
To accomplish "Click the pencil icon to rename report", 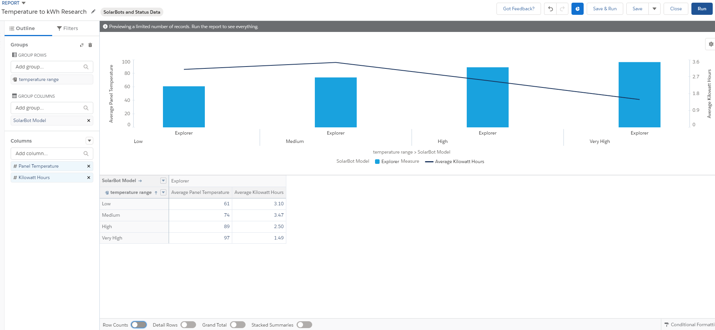I will (93, 11).
